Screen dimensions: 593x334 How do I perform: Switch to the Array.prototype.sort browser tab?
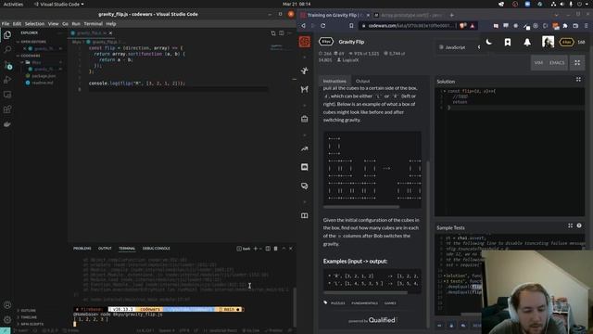tap(408, 15)
